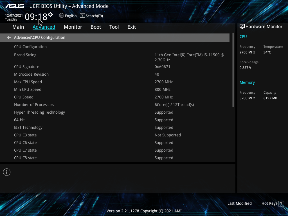
Task: Click the globe language icon
Action: (62, 16)
